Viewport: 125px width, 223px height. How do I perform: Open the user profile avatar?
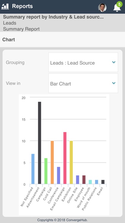tap(102, 7)
